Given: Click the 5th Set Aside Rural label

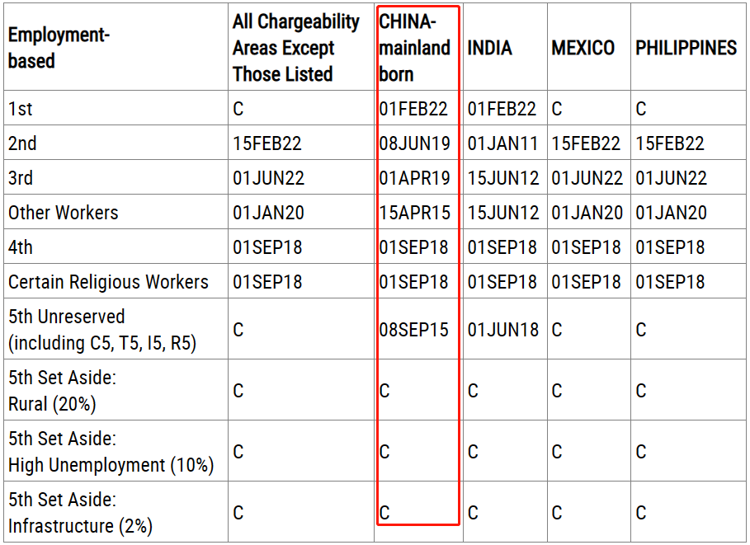Looking at the screenshot, I should click(x=62, y=390).
